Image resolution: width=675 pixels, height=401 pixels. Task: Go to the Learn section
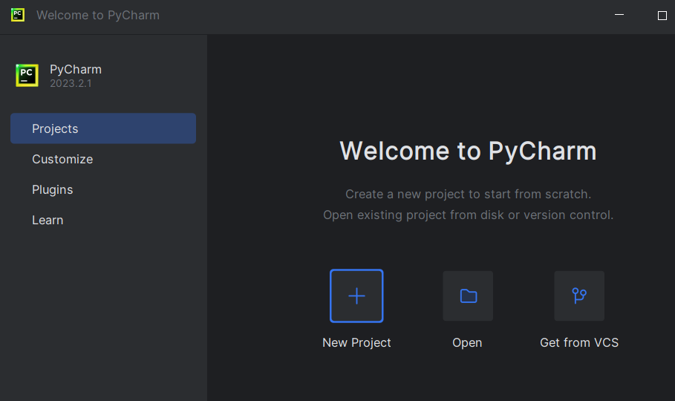pyautogui.click(x=103, y=220)
